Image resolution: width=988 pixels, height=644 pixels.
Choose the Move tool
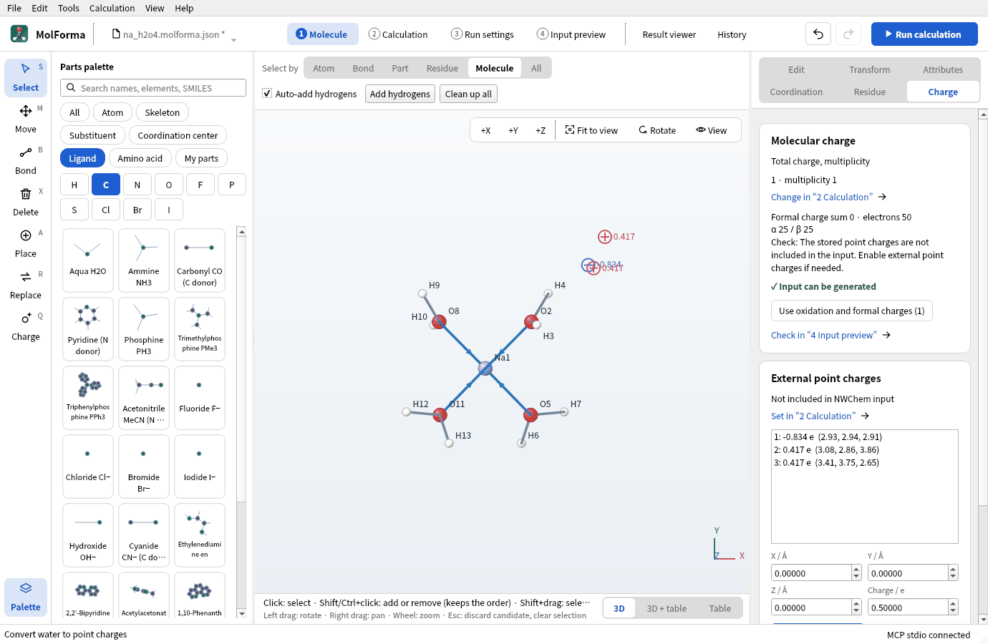(26, 119)
